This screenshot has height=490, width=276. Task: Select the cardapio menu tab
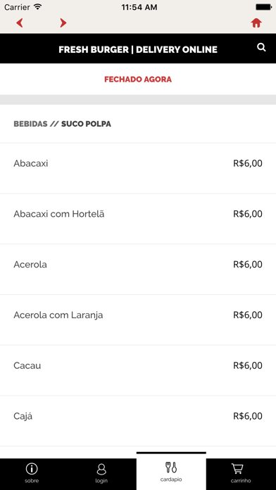[x=171, y=472]
